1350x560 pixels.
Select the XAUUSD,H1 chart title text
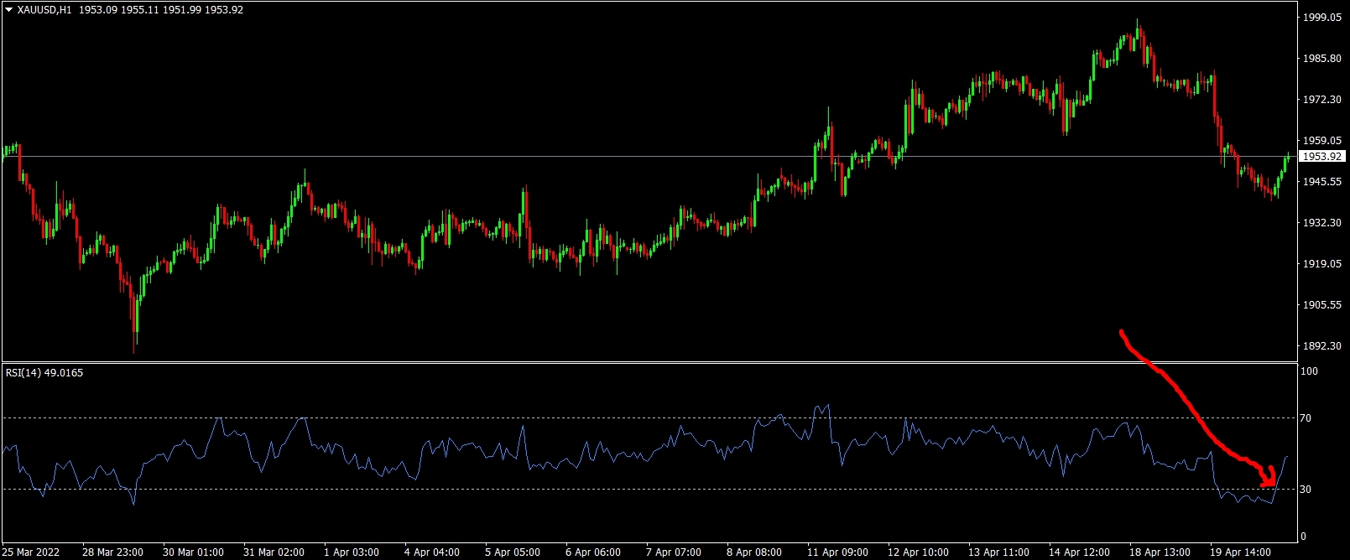[x=44, y=10]
